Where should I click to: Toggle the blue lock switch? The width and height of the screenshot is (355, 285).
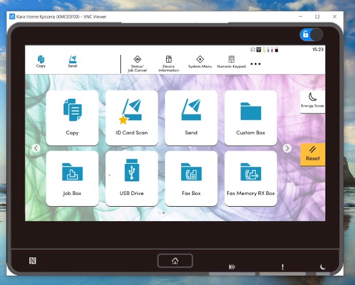(x=311, y=35)
